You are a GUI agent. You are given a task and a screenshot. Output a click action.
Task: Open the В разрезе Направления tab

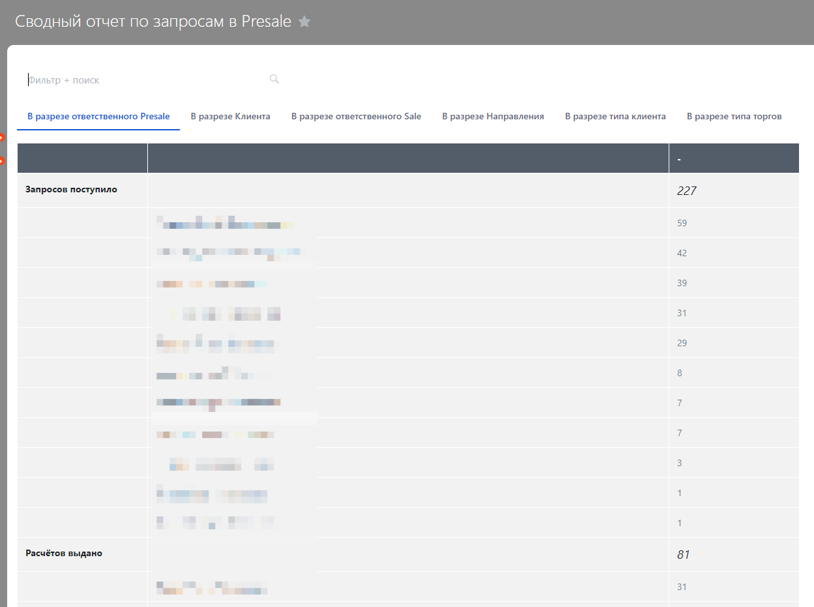point(493,117)
